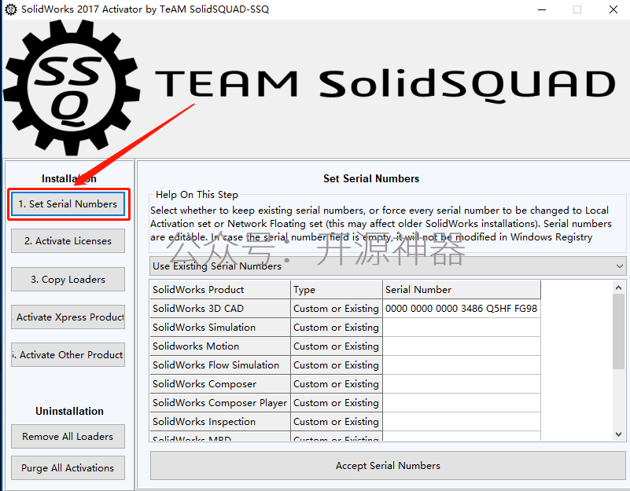Accept the serial numbers
The width and height of the screenshot is (630, 491).
388,465
